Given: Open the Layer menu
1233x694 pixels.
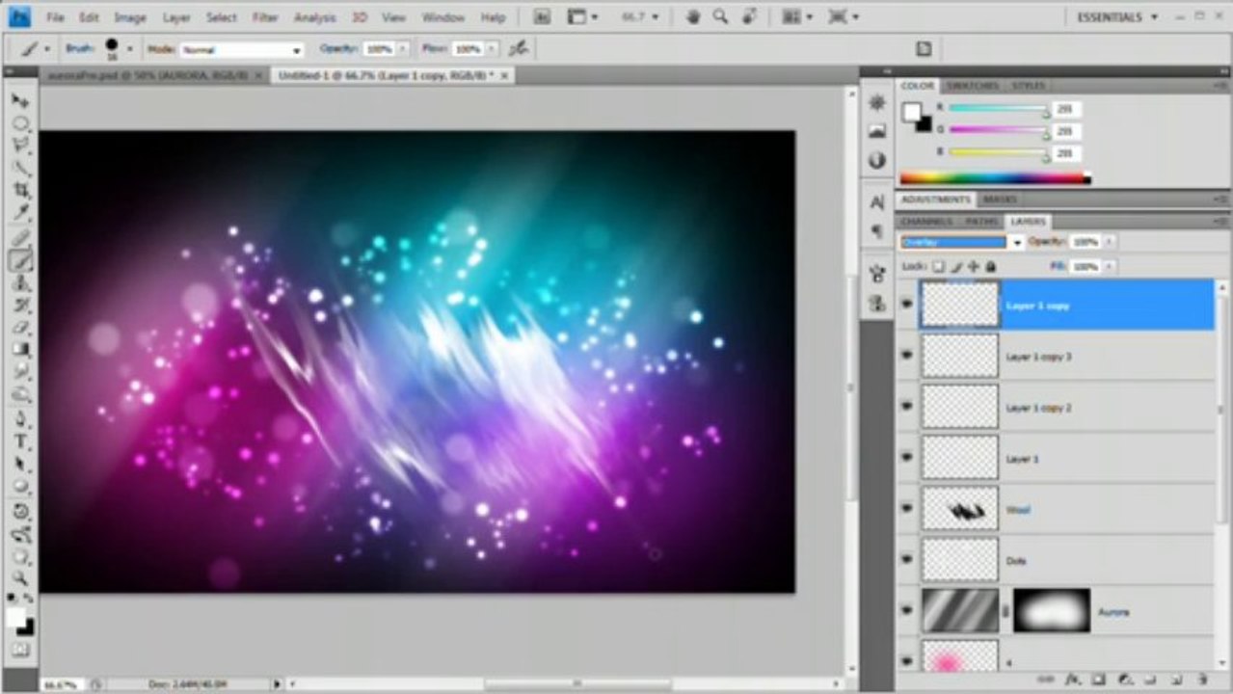Looking at the screenshot, I should tap(176, 17).
